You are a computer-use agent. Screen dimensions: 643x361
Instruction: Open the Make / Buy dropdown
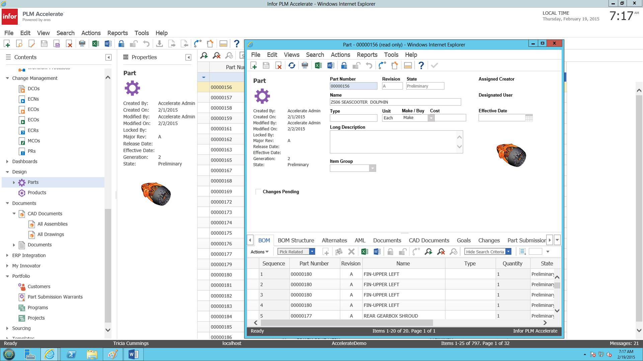pos(431,118)
